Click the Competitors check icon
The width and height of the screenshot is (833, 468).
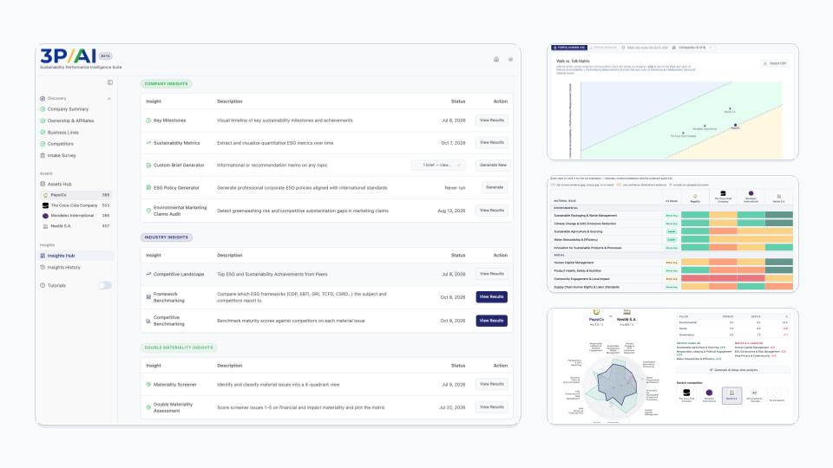43,144
